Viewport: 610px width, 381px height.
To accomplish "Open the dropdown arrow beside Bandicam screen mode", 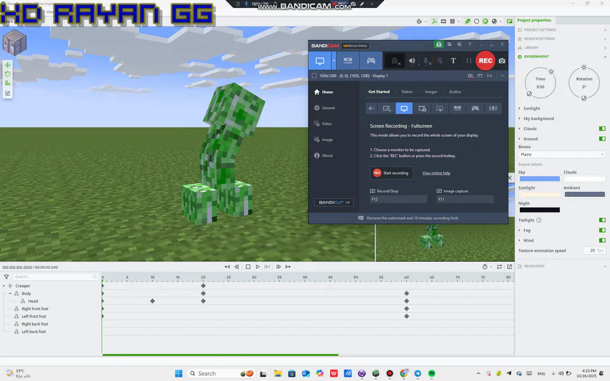I will (333, 61).
